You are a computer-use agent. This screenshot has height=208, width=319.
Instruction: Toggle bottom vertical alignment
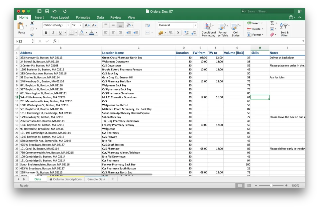tap(120, 25)
